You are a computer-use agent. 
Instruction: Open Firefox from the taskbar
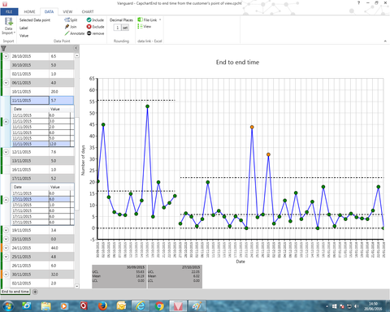click(102, 306)
